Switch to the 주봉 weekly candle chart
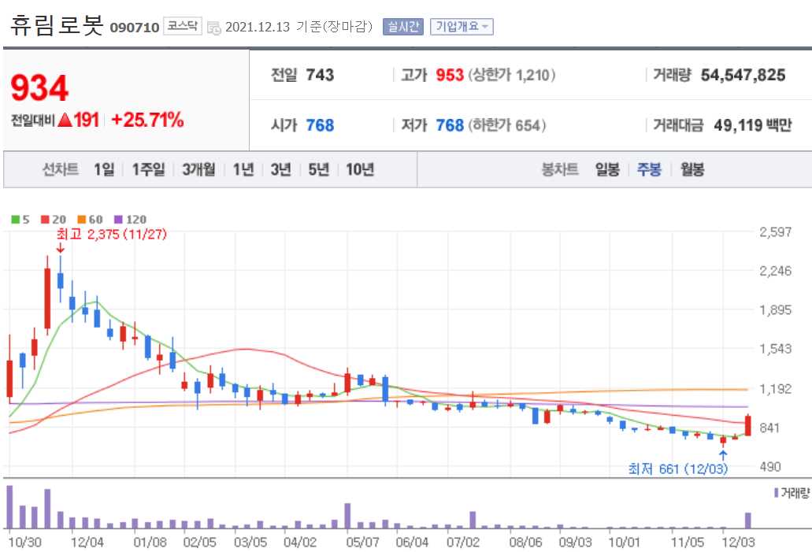The height and width of the screenshot is (552, 812). pyautogui.click(x=649, y=169)
